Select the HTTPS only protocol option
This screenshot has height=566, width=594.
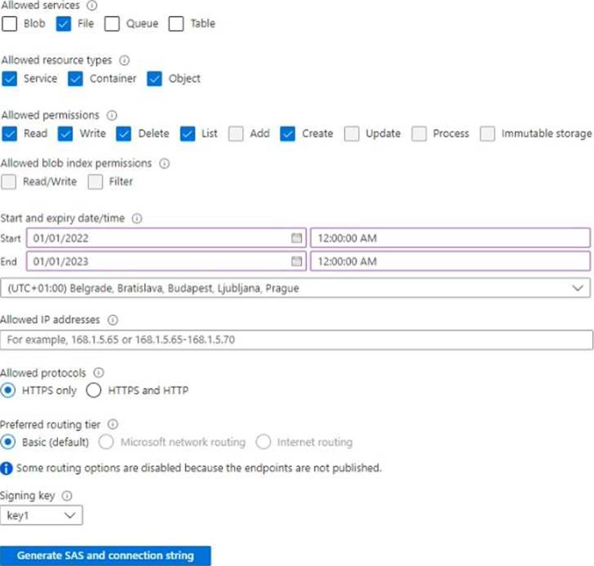click(x=8, y=391)
